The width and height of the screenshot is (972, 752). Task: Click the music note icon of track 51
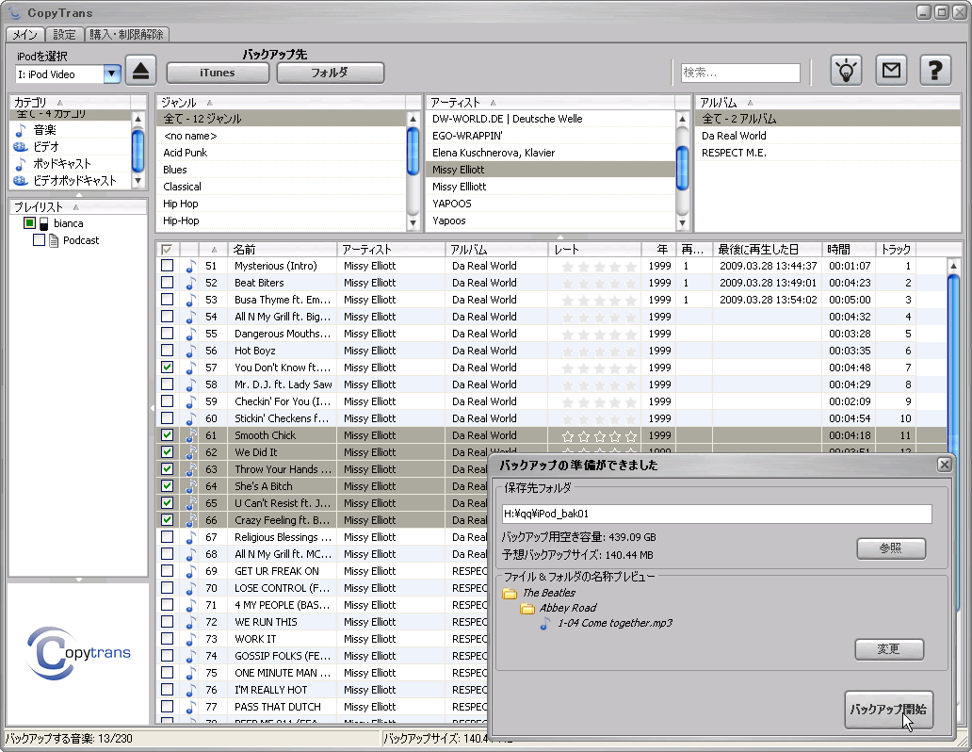click(191, 266)
